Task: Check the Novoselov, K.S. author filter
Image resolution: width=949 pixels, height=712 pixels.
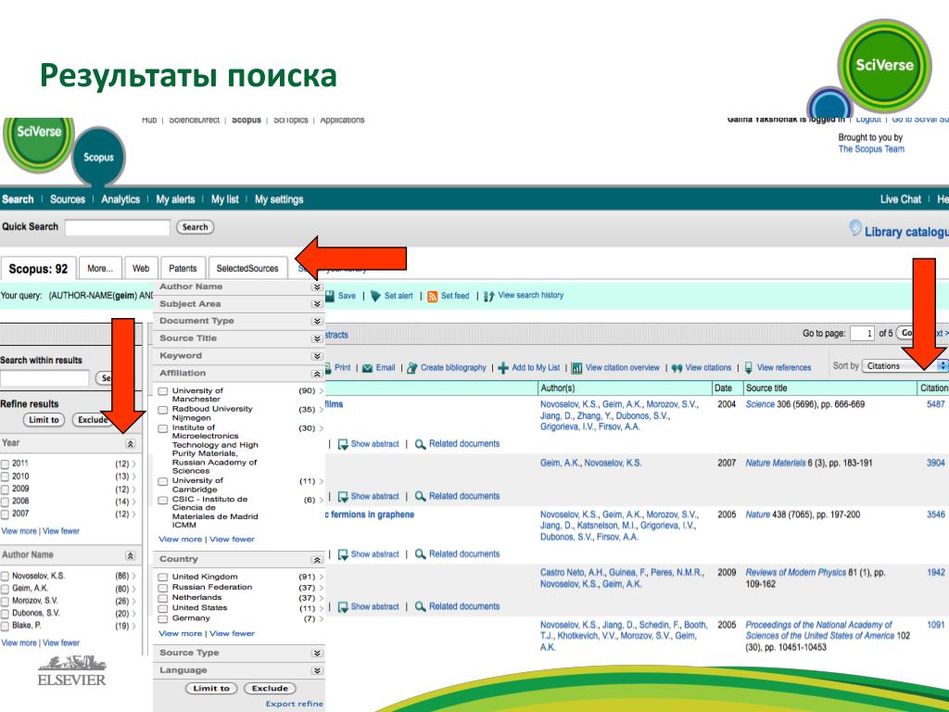Action: (5, 577)
